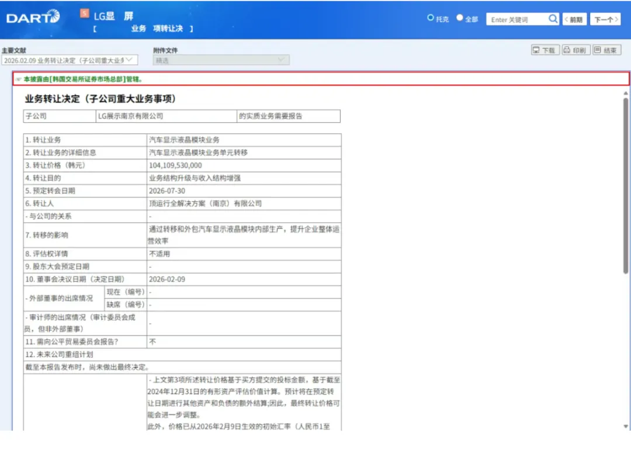
Task: Click the label 11. 需向公平贸易委员会报告?
Action: click(x=72, y=342)
